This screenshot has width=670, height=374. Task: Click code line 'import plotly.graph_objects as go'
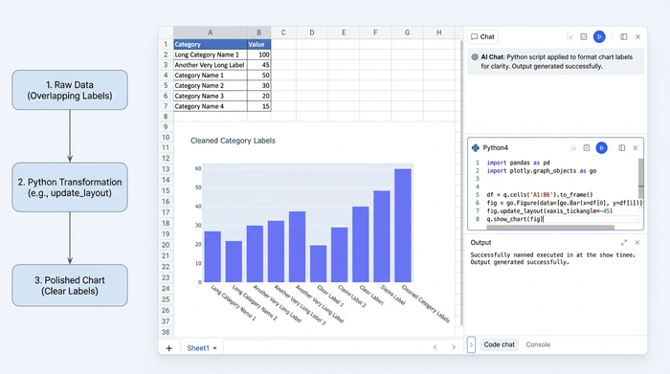click(x=542, y=171)
